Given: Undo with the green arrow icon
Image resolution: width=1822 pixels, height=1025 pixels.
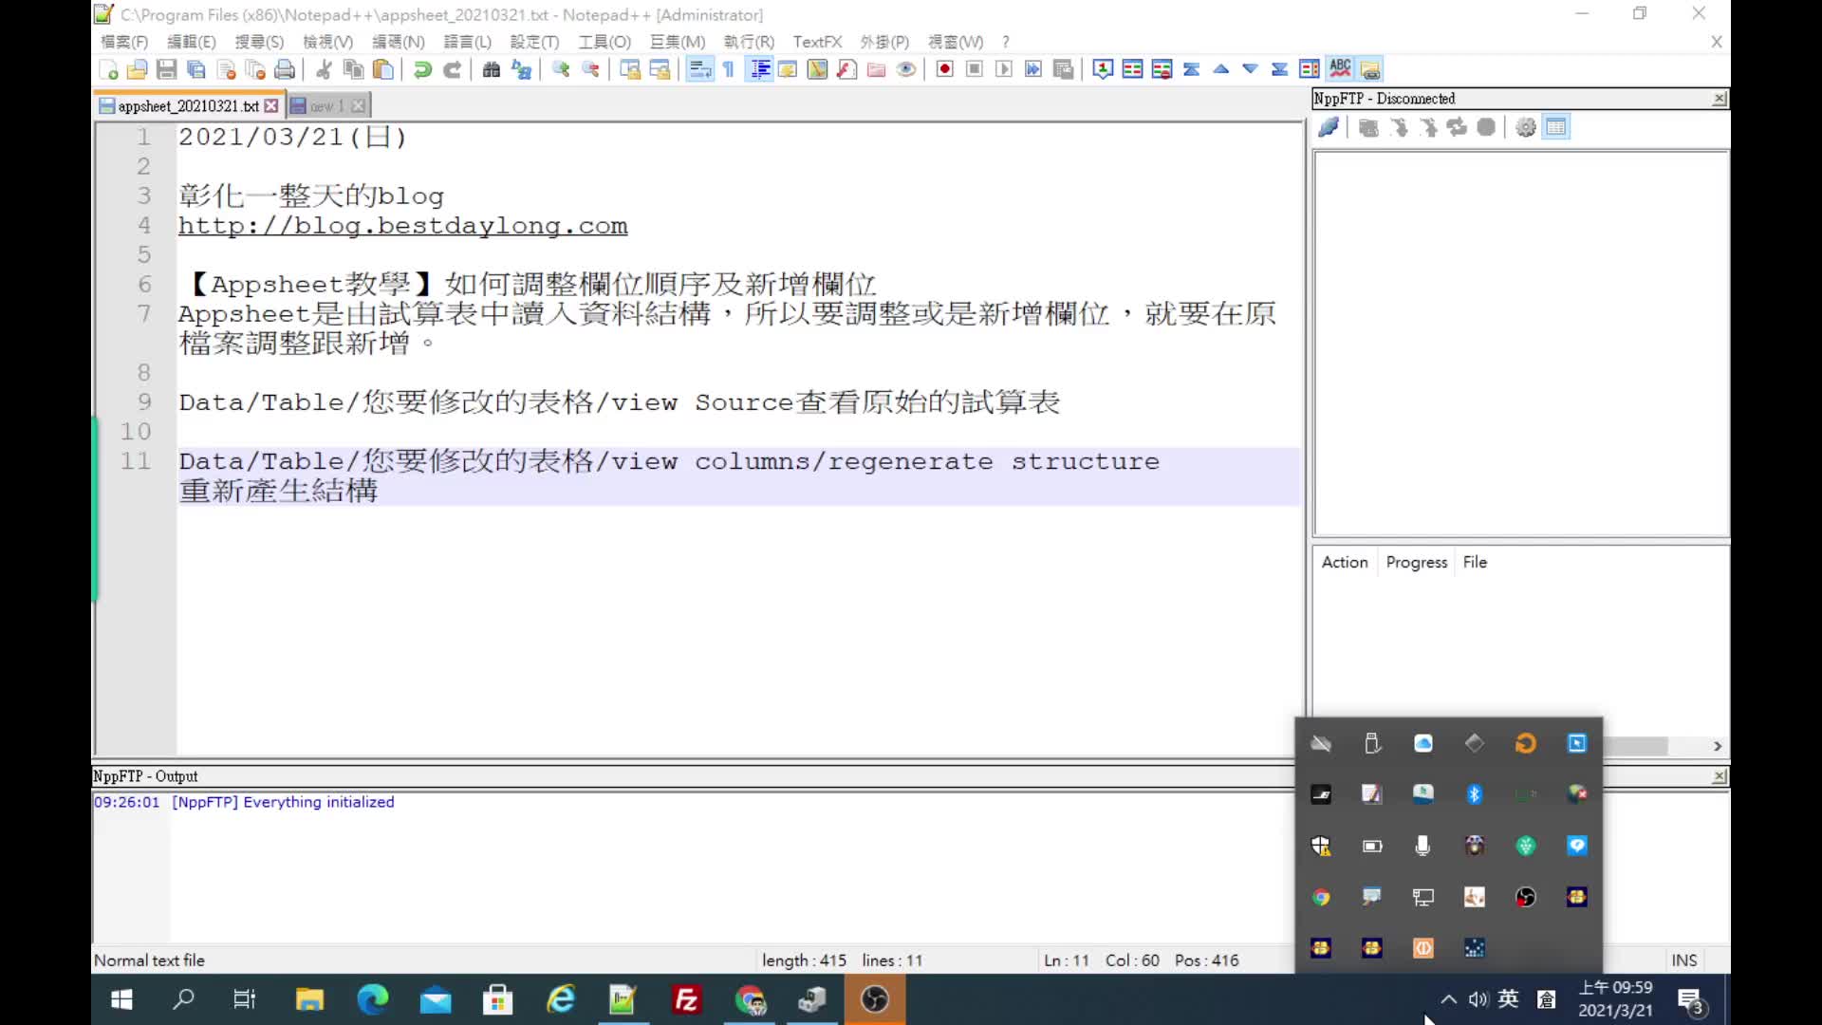Looking at the screenshot, I should [423, 69].
